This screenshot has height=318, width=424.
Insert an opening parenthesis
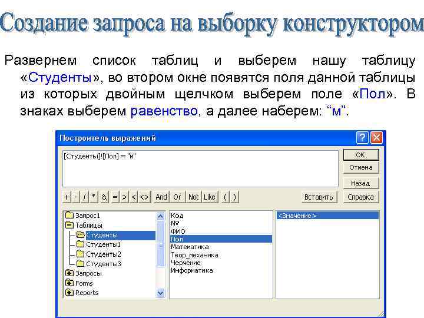(225, 197)
